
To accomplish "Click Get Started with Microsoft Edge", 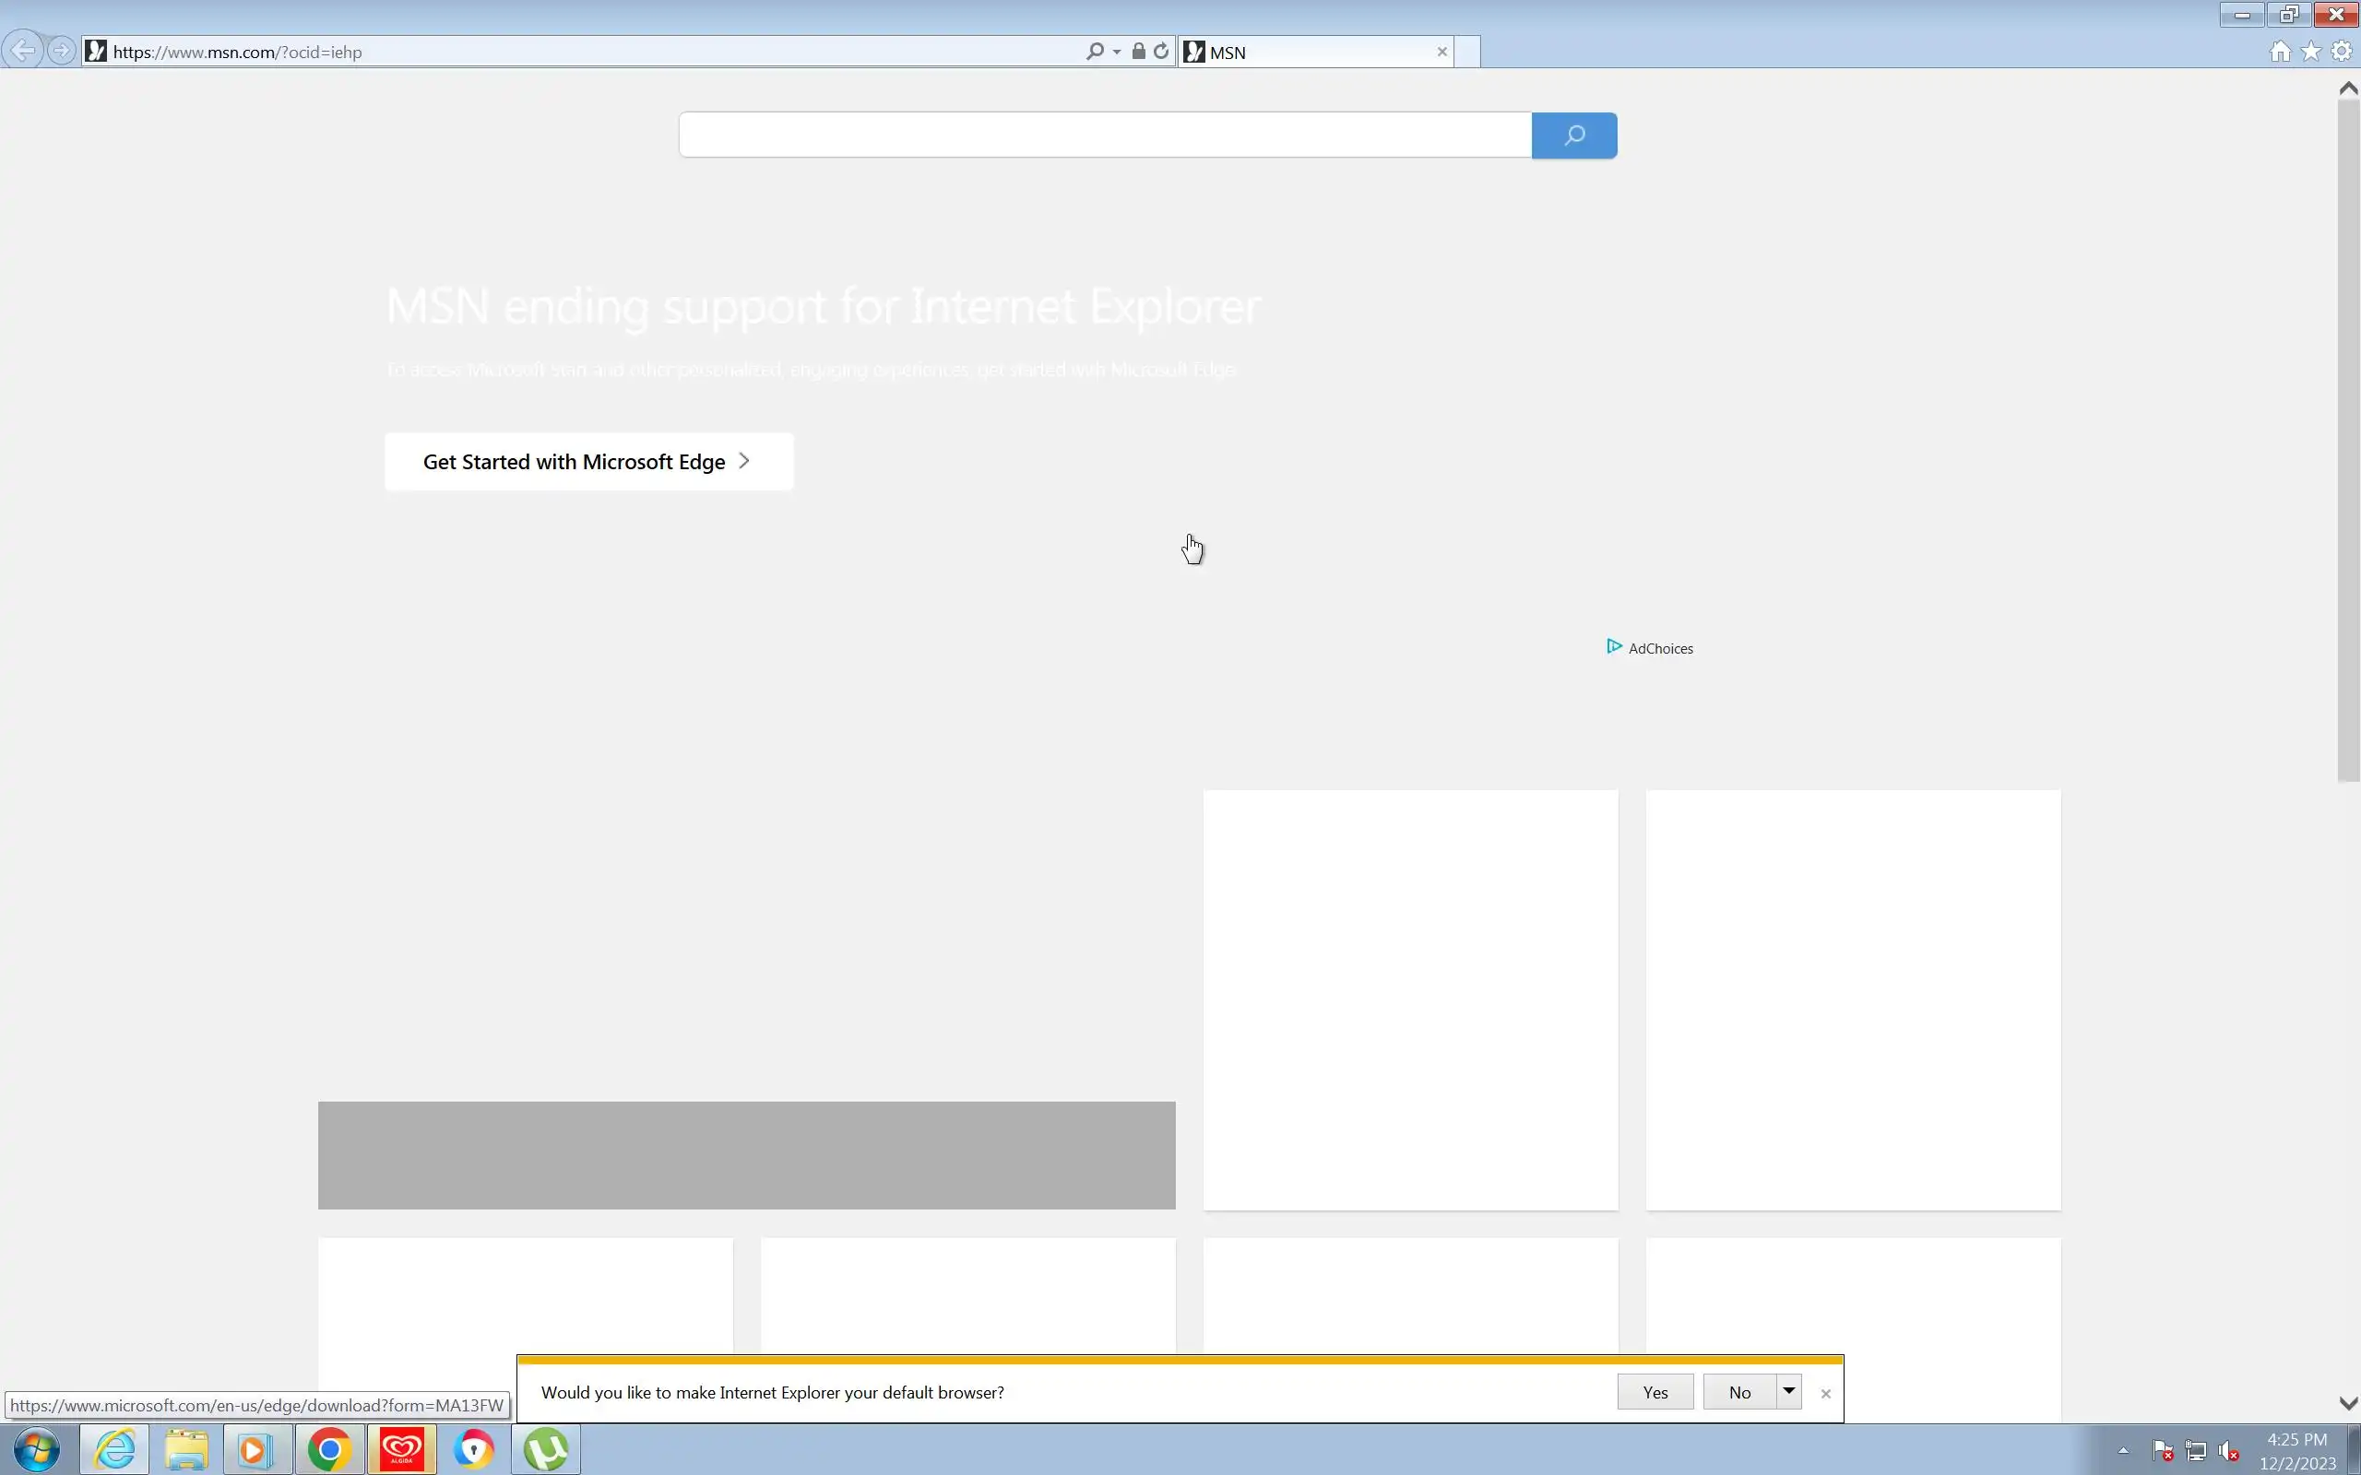I will [588, 462].
